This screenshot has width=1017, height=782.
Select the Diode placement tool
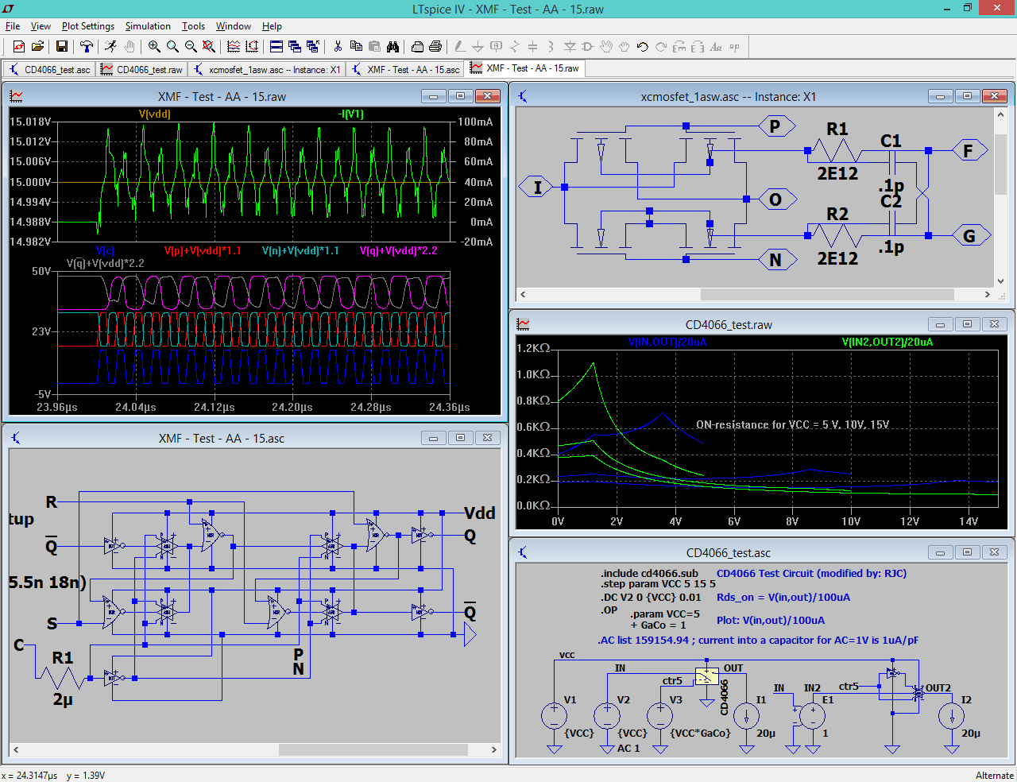click(570, 47)
